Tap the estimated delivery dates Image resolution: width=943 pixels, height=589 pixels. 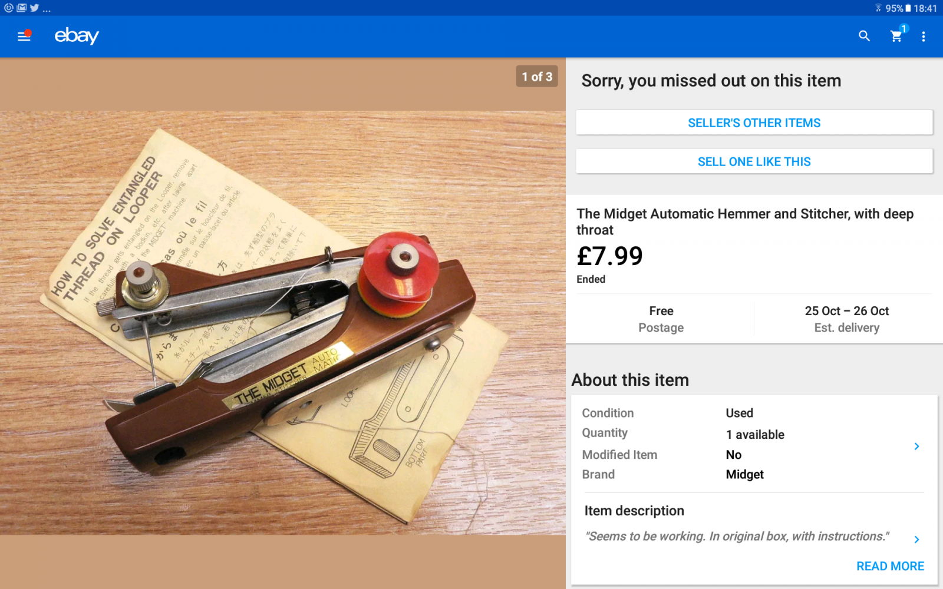click(847, 319)
